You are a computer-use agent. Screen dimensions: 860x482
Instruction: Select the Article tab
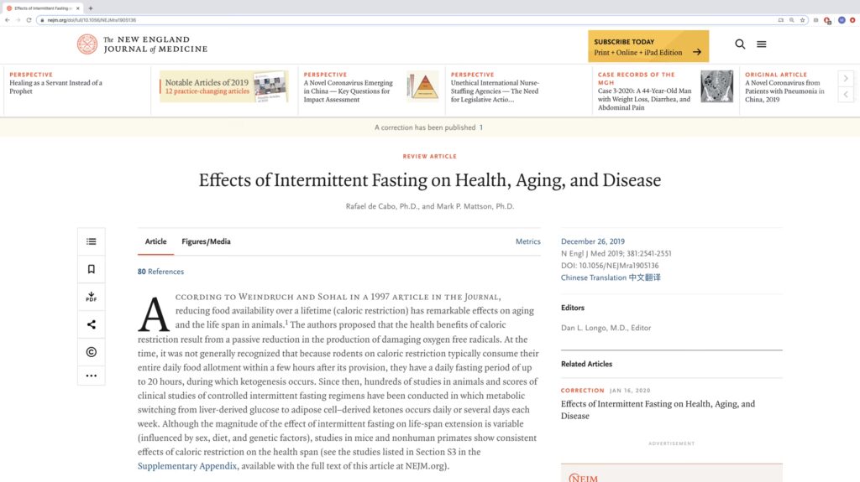pyautogui.click(x=155, y=241)
